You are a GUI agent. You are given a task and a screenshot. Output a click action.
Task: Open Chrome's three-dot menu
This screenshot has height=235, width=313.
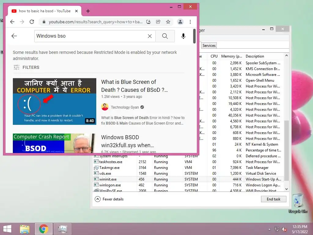[x=190, y=22]
